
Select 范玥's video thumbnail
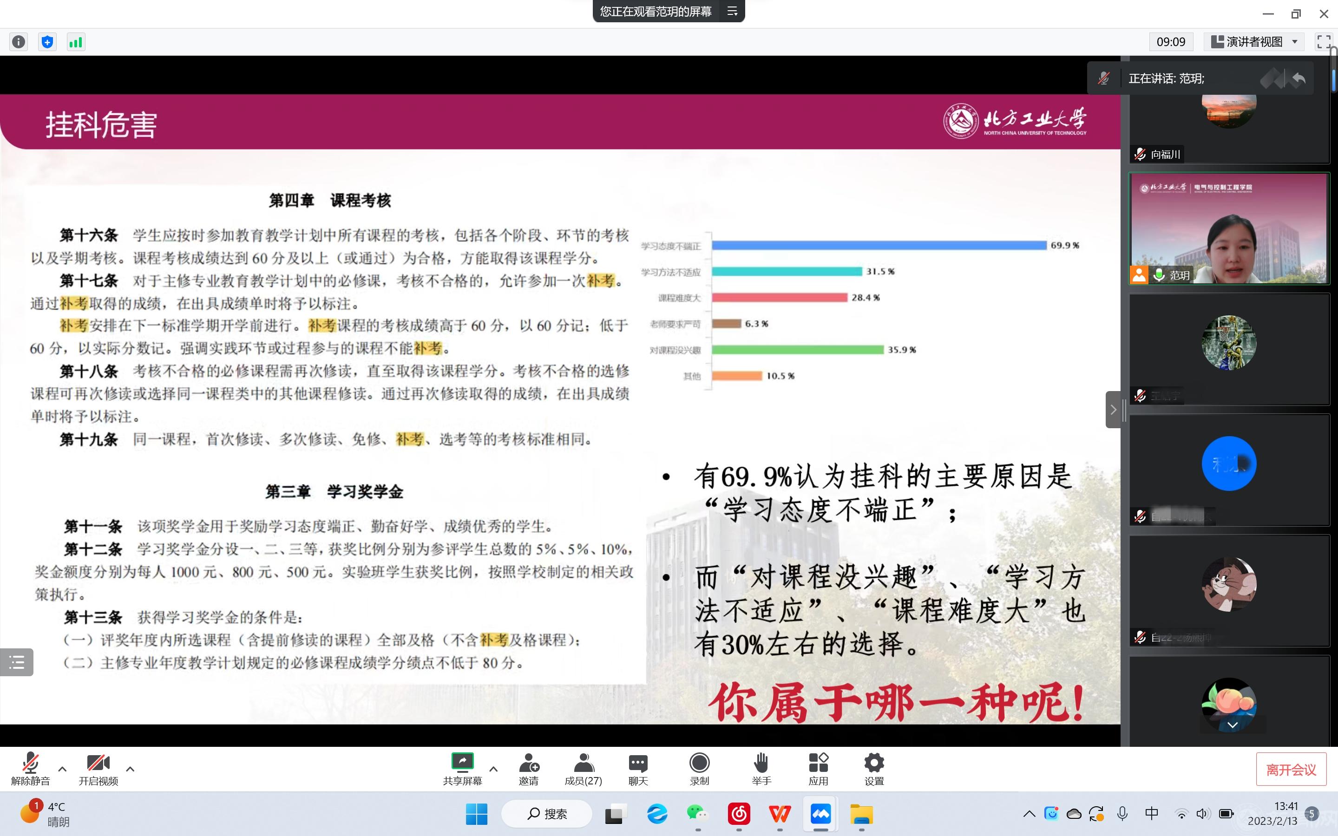pyautogui.click(x=1229, y=229)
